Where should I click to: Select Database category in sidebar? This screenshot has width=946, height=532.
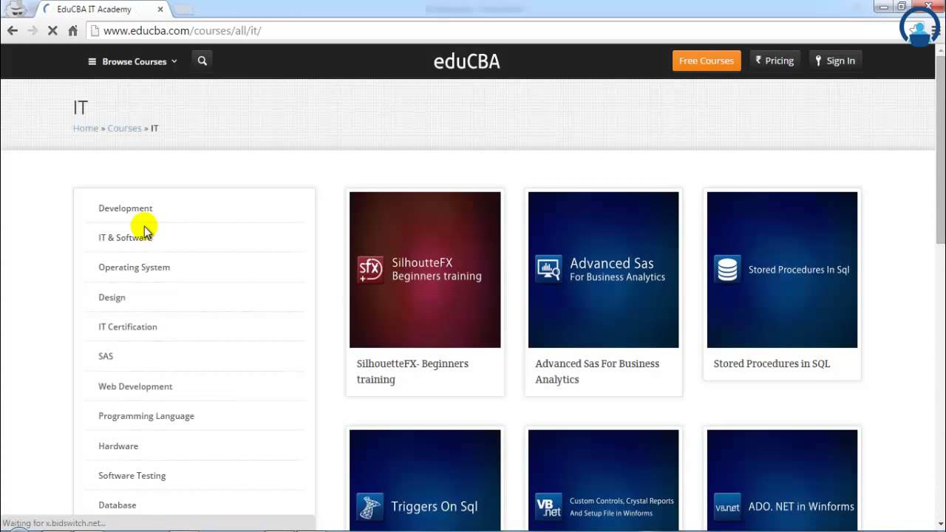click(117, 505)
